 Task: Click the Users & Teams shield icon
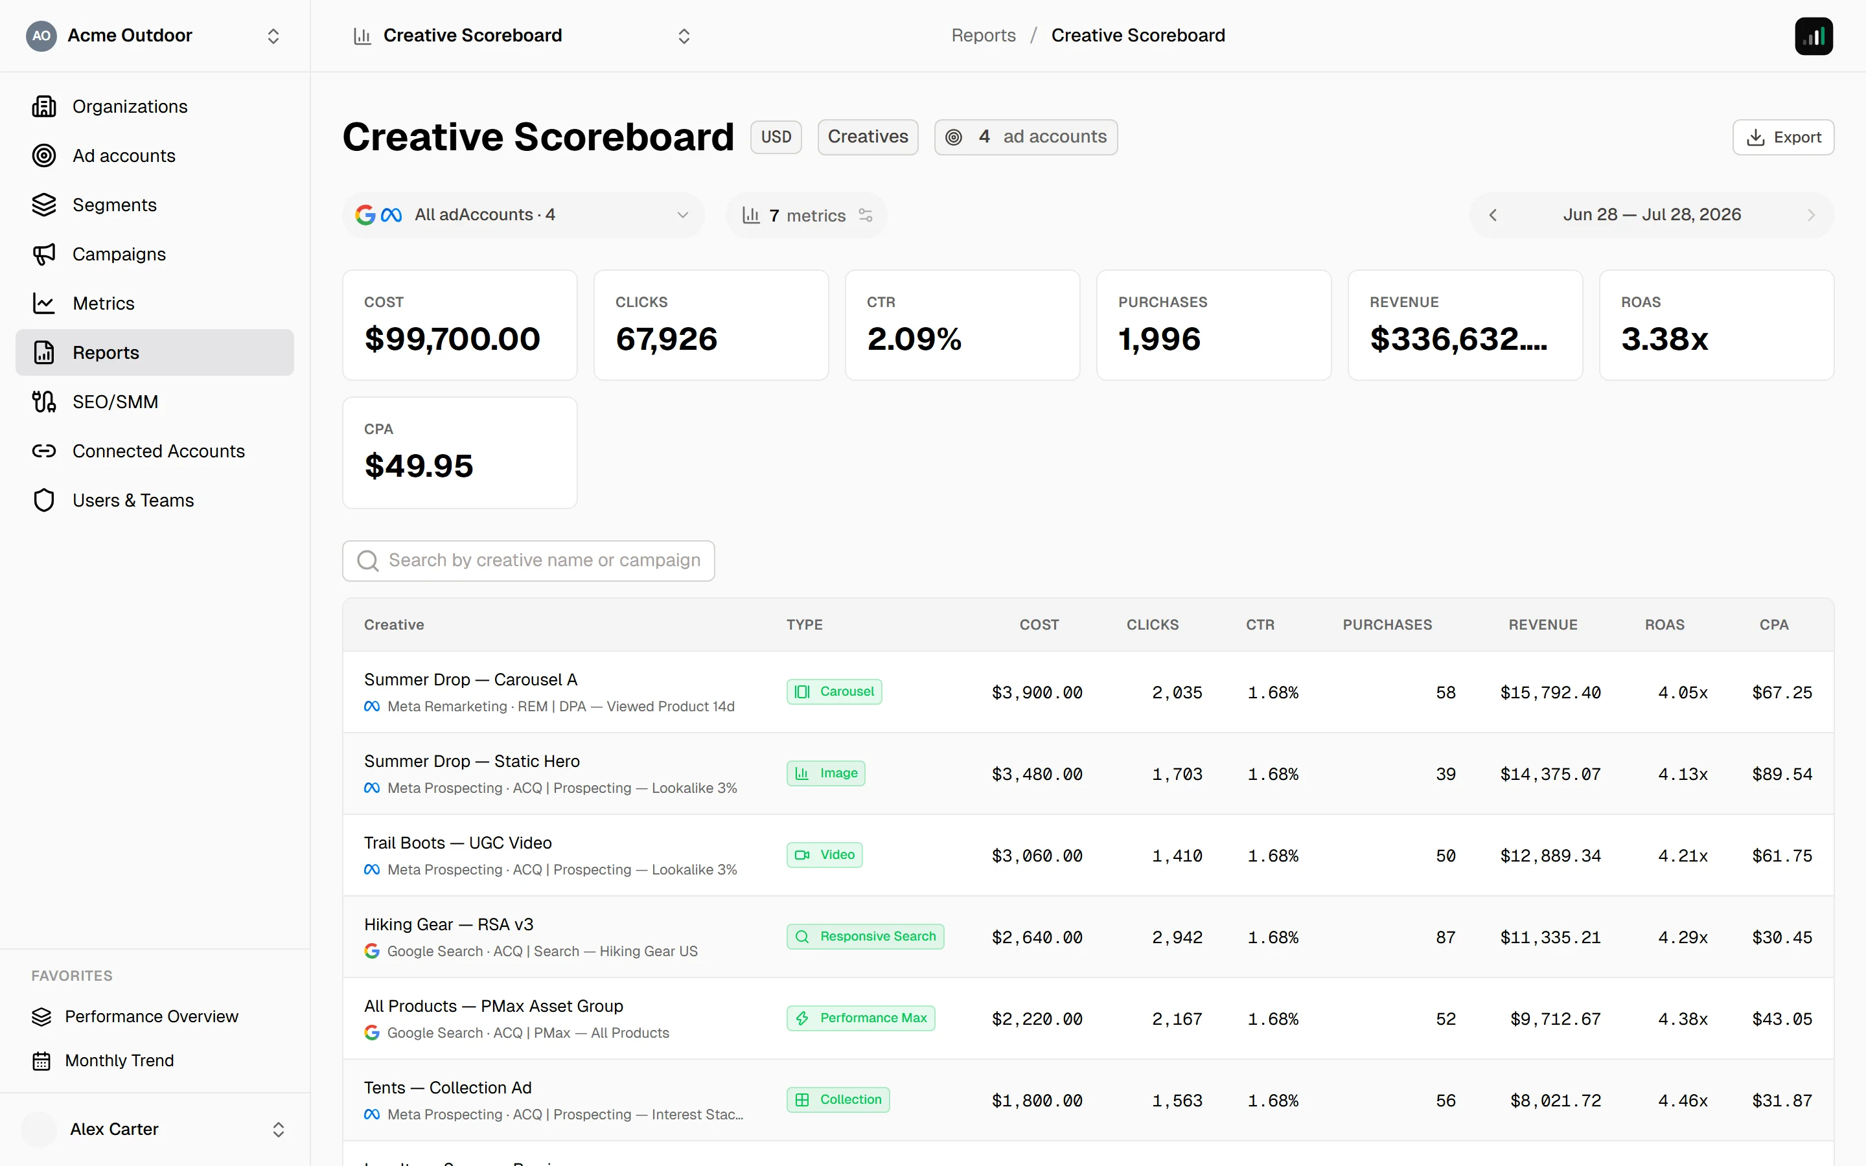[x=44, y=501]
